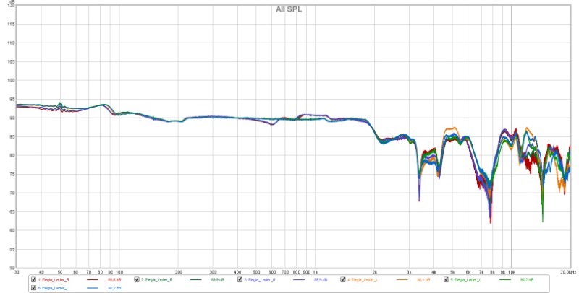The height and width of the screenshot is (293, 579).
Task: Click the 90.1 dB value of trace 4
Action: point(425,279)
